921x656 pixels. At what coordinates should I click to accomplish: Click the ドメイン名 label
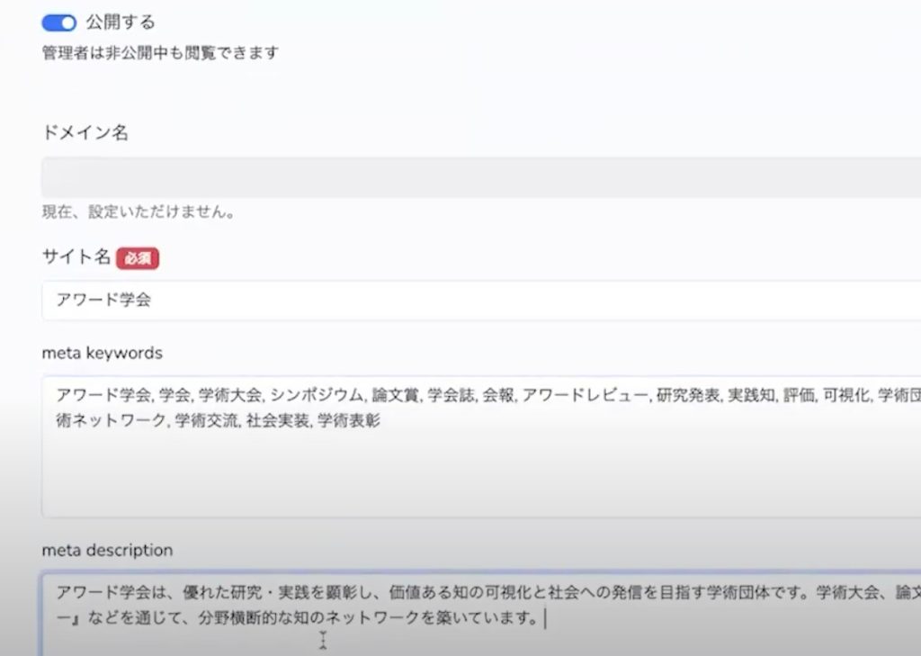coord(85,132)
